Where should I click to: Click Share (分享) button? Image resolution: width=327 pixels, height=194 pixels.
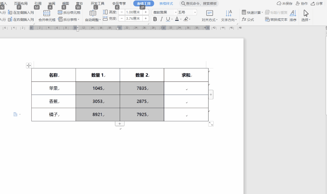[317, 4]
